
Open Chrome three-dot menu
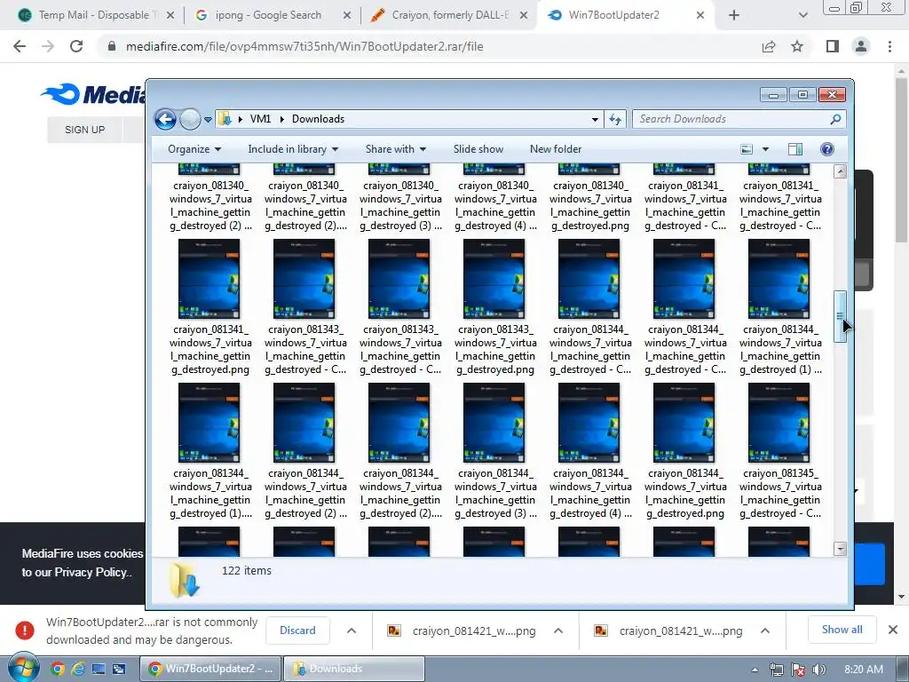click(889, 46)
